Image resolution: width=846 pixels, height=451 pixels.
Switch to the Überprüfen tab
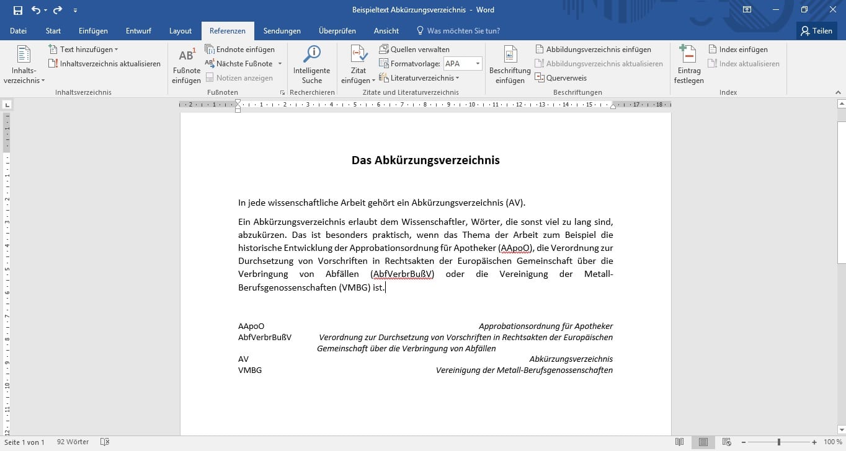[337, 31]
